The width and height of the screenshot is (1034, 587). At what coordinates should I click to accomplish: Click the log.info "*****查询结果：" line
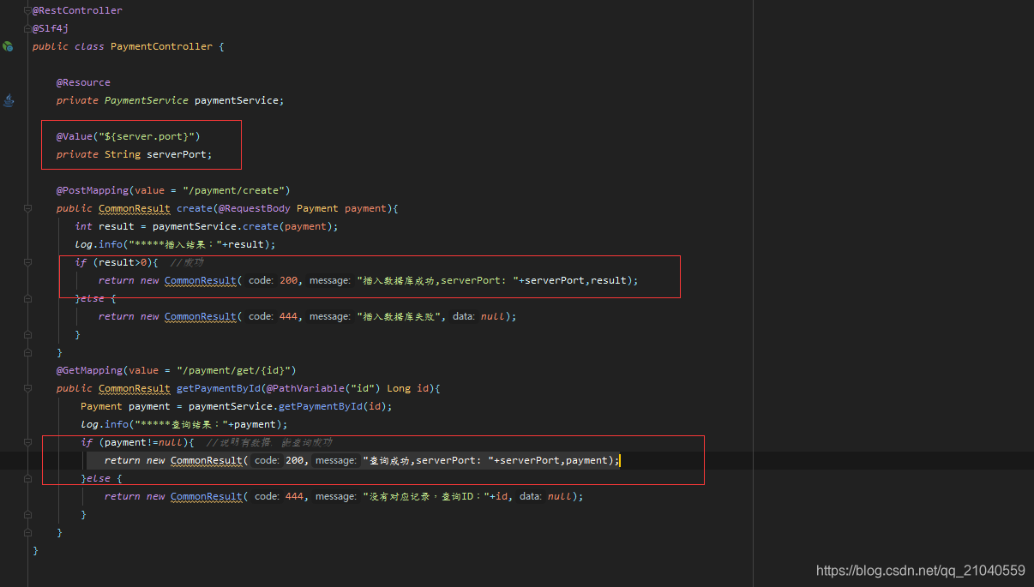coord(184,424)
